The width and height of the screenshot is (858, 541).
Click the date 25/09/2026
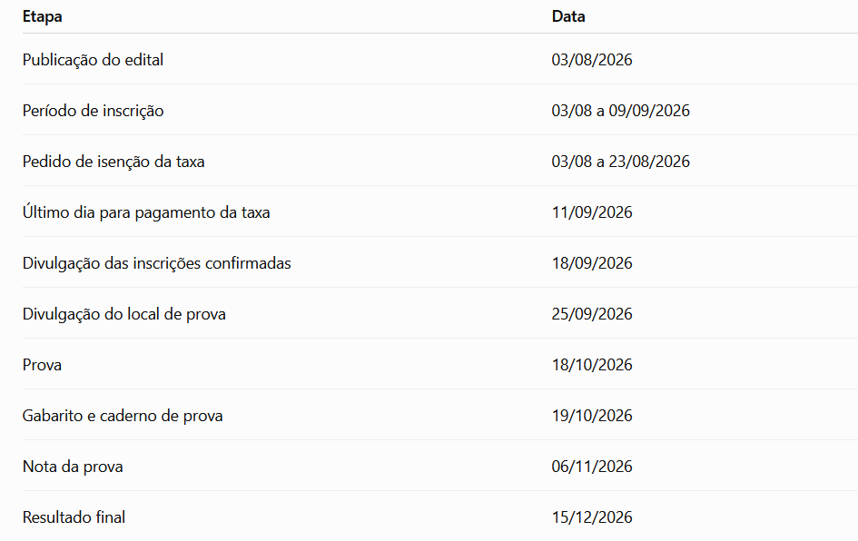(591, 314)
